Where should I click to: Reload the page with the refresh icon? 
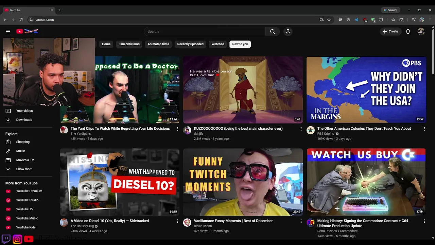21,20
